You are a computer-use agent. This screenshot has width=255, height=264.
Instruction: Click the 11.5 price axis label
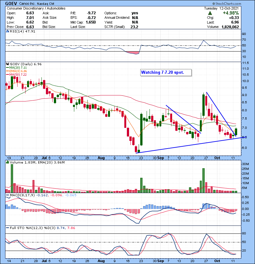coord(245,63)
